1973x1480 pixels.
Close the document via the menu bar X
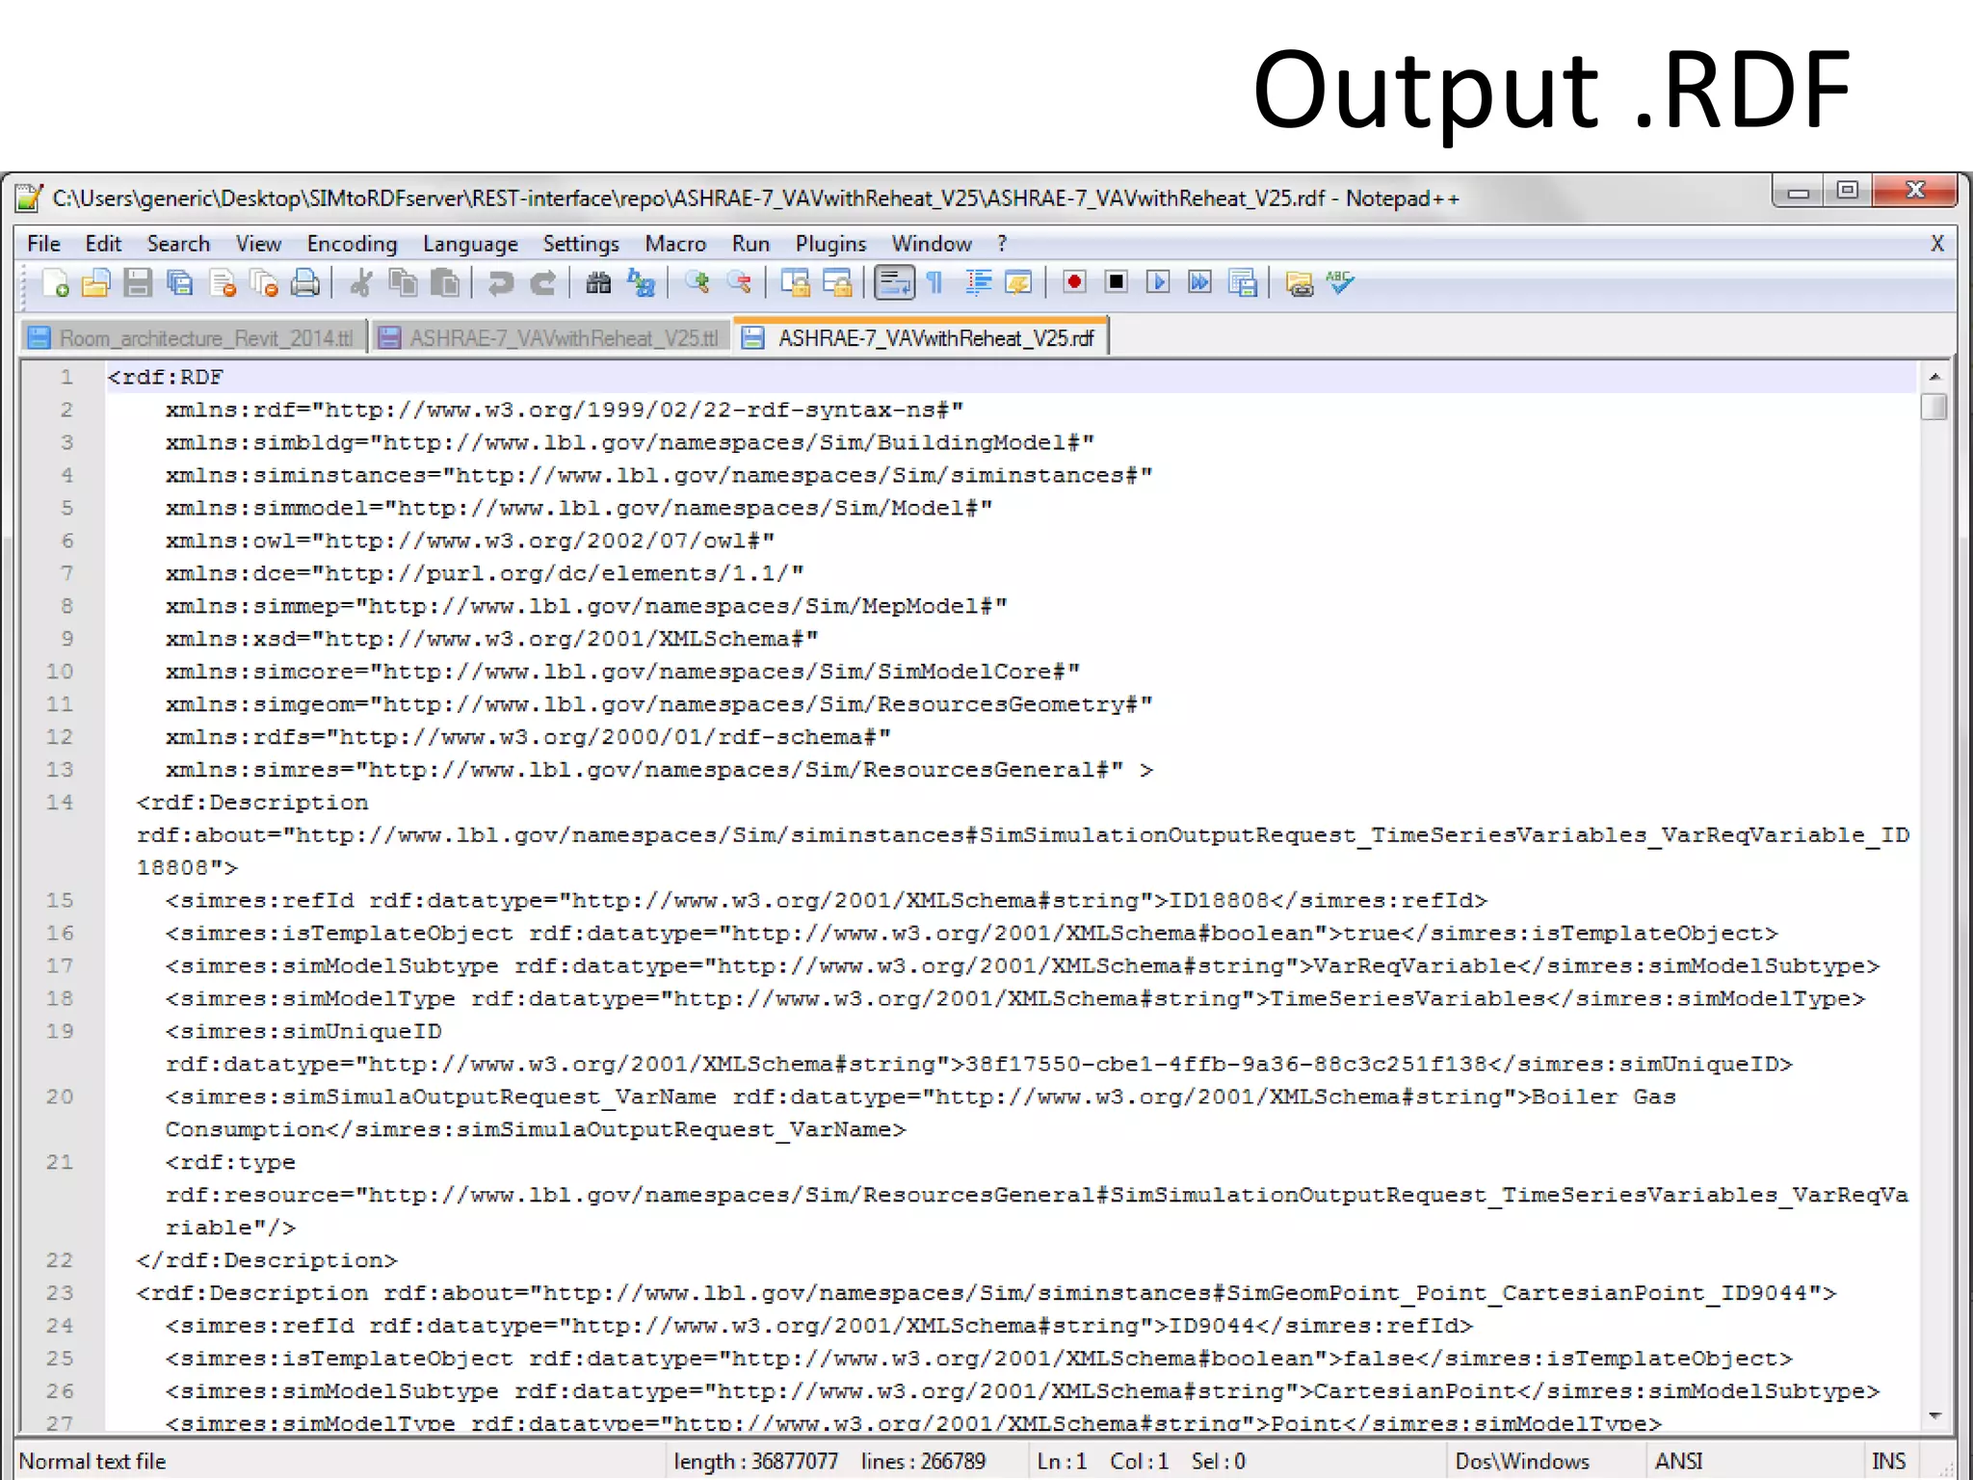point(1936,244)
